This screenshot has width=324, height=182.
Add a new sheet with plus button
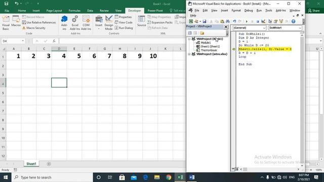pyautogui.click(x=49, y=164)
